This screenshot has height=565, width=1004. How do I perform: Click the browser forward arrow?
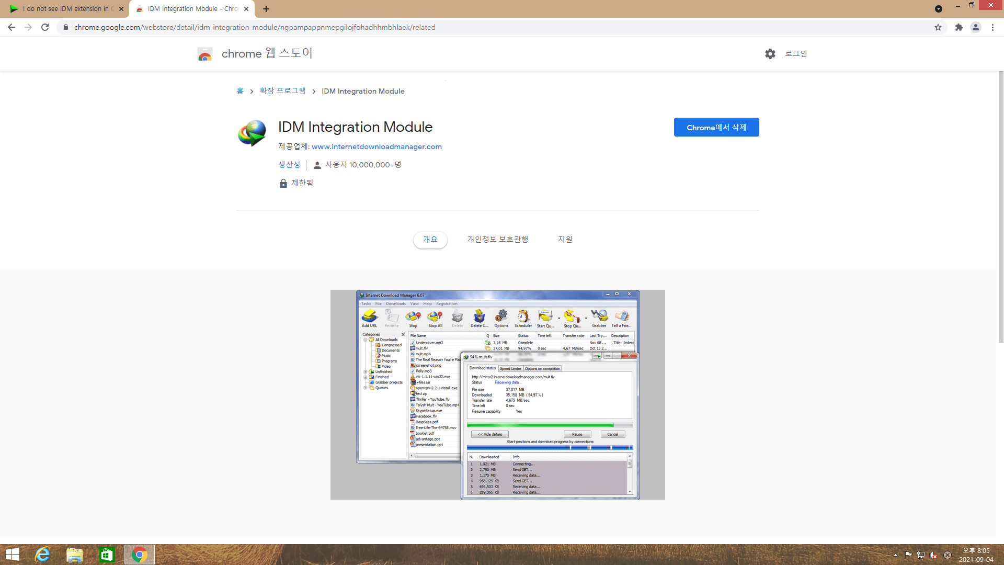(28, 27)
